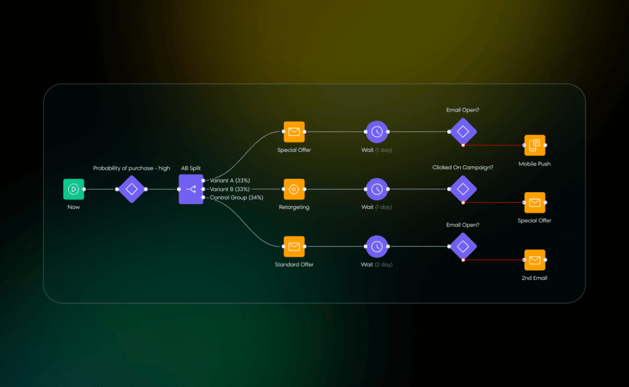Select the Now start node

click(73, 189)
